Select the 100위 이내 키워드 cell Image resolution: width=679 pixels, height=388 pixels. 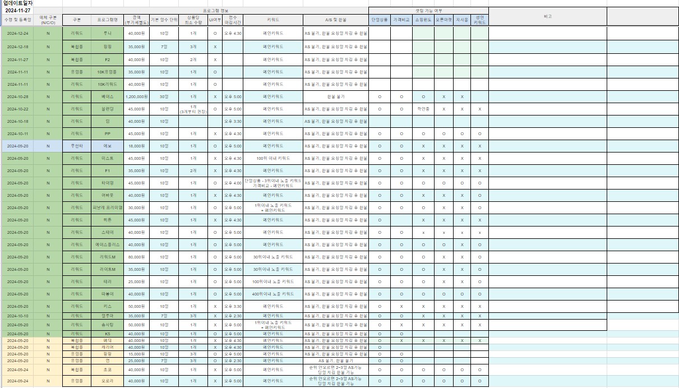pos(273,158)
